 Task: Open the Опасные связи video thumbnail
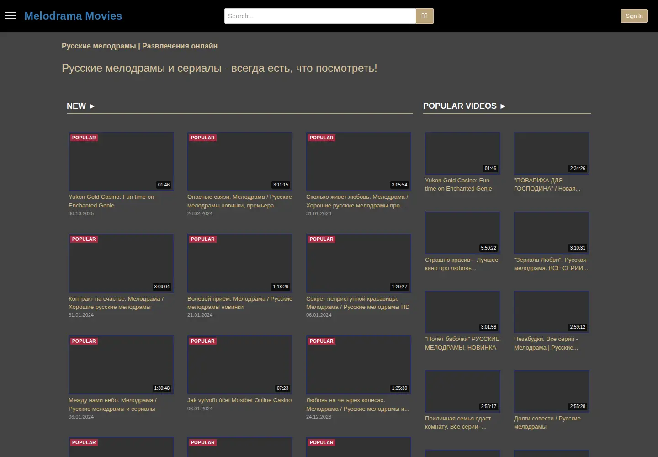(x=240, y=161)
